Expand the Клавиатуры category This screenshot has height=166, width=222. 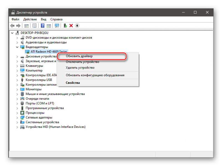(x=17, y=66)
